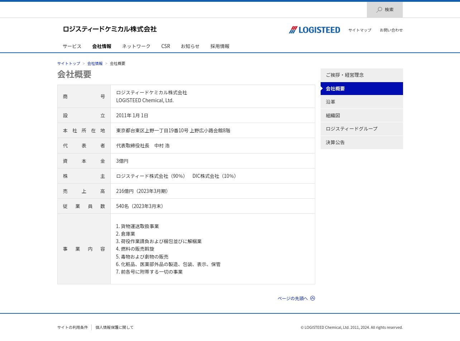
Task: Open ご挨拶・経営理念 in the sidebar
Action: (x=362, y=75)
